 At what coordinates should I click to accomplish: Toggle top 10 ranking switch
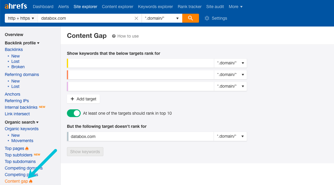point(74,113)
